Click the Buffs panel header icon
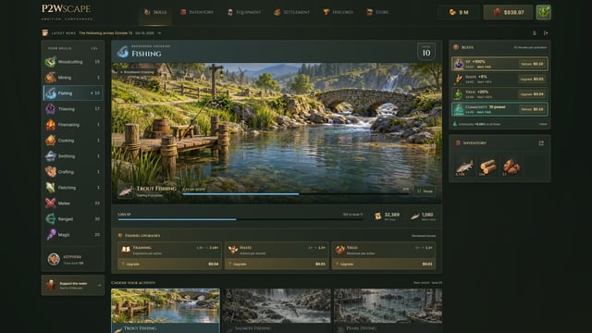Image resolution: width=592 pixels, height=333 pixels. click(x=456, y=47)
